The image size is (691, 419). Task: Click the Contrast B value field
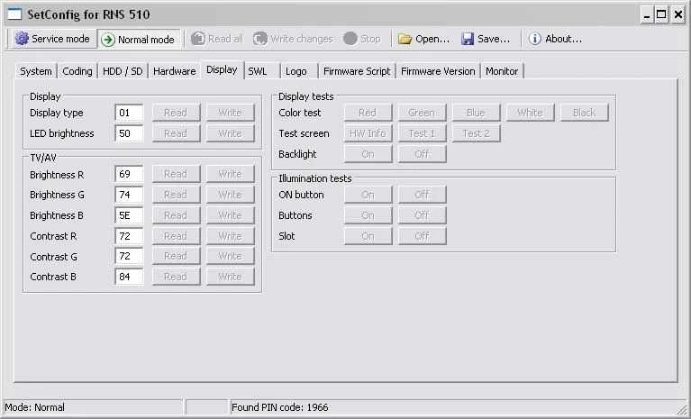[129, 277]
